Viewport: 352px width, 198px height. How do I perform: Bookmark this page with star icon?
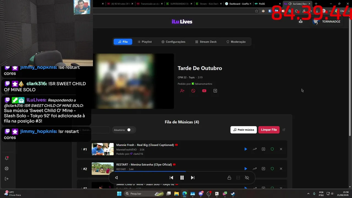pyautogui.click(x=257, y=11)
